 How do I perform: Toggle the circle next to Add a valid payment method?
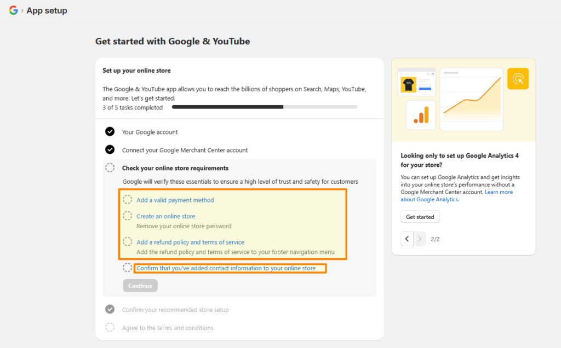(128, 200)
